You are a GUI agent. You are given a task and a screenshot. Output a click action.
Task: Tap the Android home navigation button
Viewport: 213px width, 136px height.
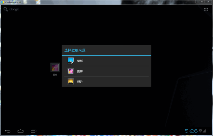[21, 131]
